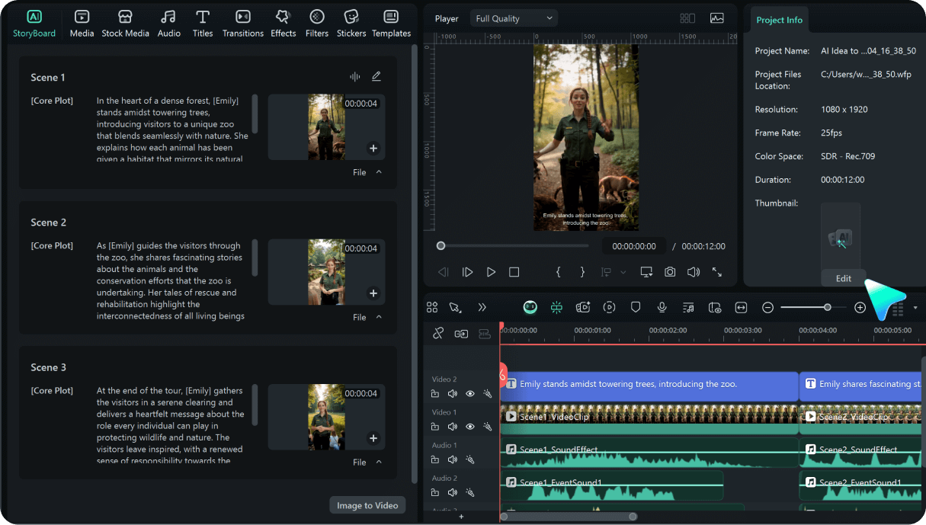Add media to Scene 2 thumbnail with plus

click(x=373, y=293)
